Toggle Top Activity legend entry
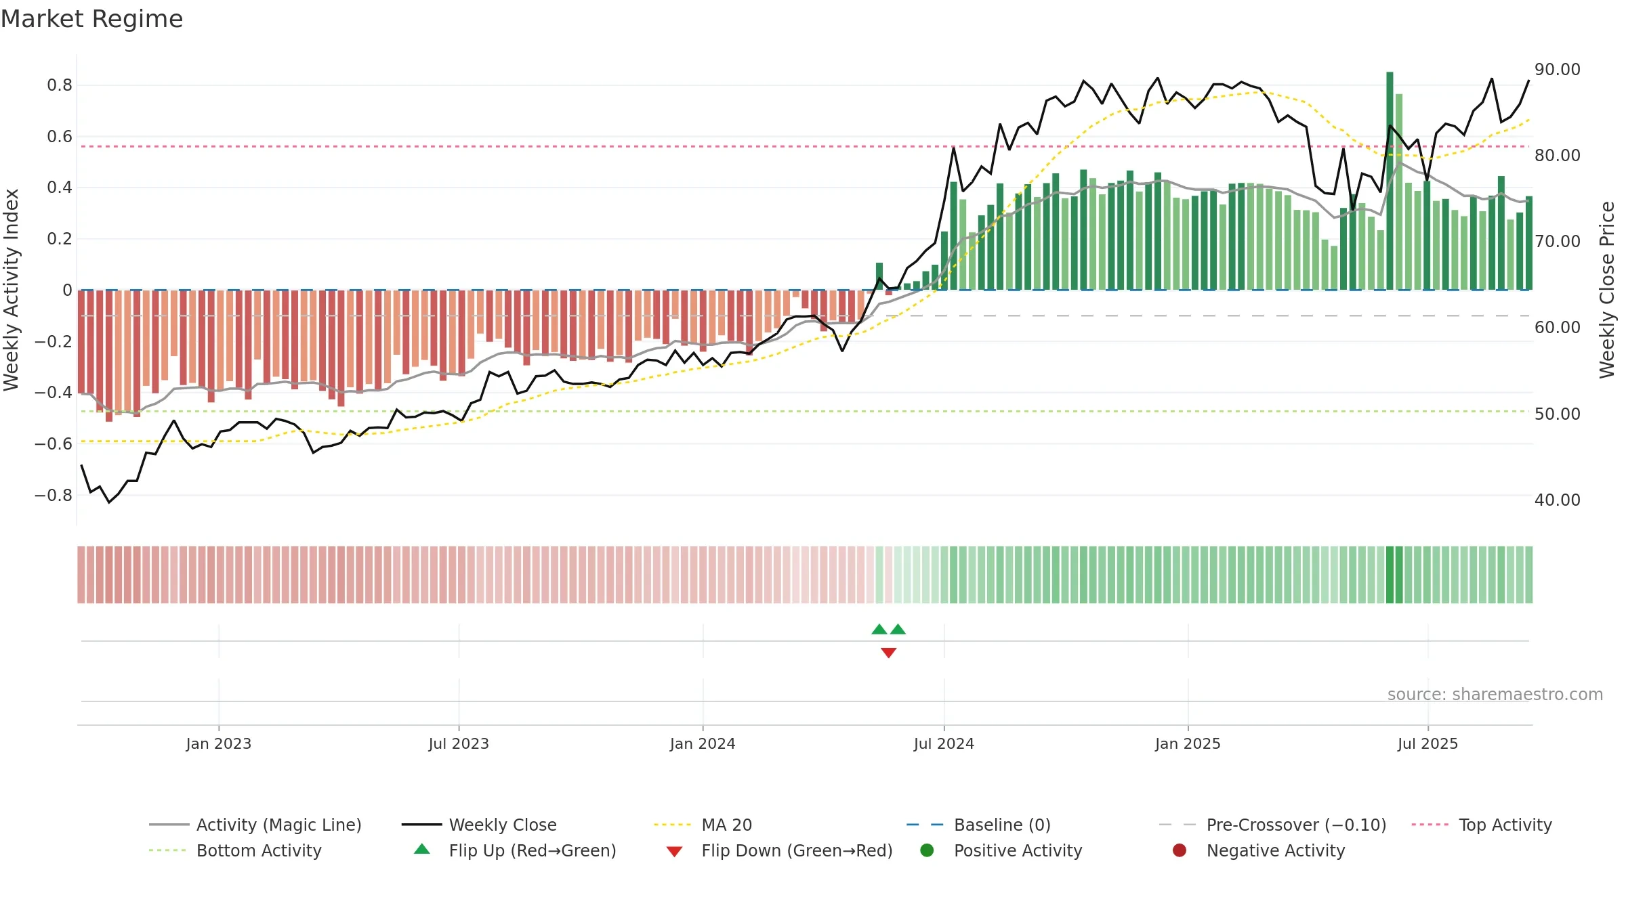This screenshot has width=1626, height=914. [1482, 825]
